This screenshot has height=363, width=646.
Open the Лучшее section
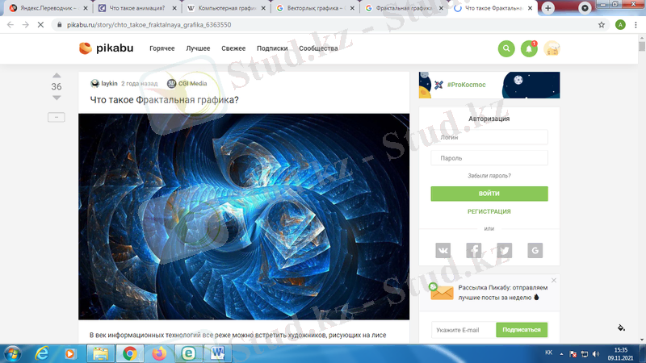tap(198, 48)
